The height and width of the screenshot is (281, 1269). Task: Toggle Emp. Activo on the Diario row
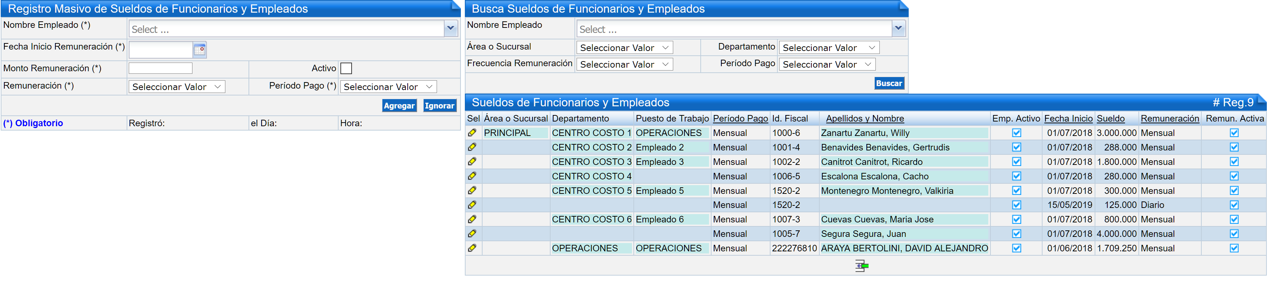pyautogui.click(x=1016, y=205)
